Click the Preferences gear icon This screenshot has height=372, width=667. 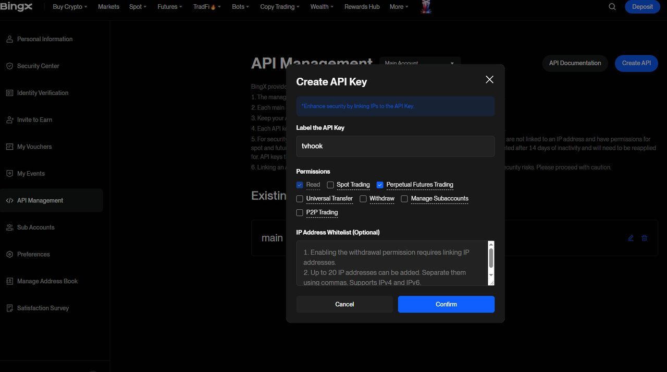9,255
